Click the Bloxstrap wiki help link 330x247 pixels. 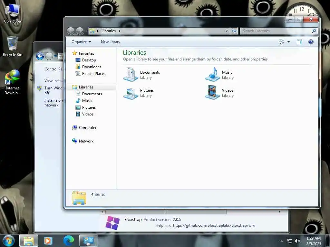coord(214,225)
